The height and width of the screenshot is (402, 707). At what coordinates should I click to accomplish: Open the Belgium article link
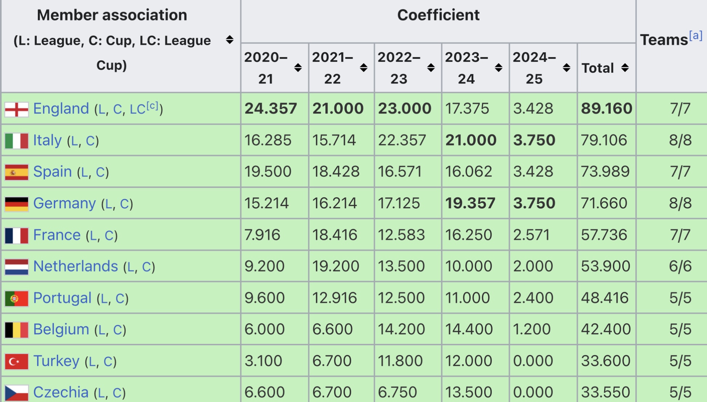tap(61, 329)
